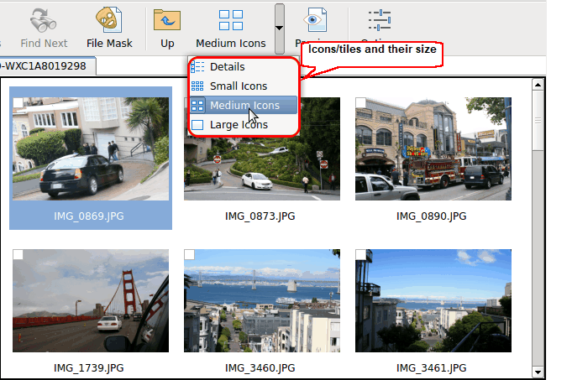Select the IMG_3460.JPG checkbox

click(190, 254)
